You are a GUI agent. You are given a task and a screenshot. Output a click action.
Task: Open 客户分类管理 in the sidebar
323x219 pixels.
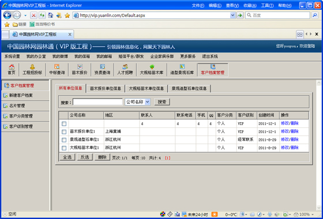(25, 116)
